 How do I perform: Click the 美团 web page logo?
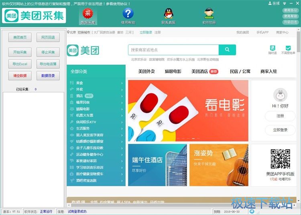(83, 50)
